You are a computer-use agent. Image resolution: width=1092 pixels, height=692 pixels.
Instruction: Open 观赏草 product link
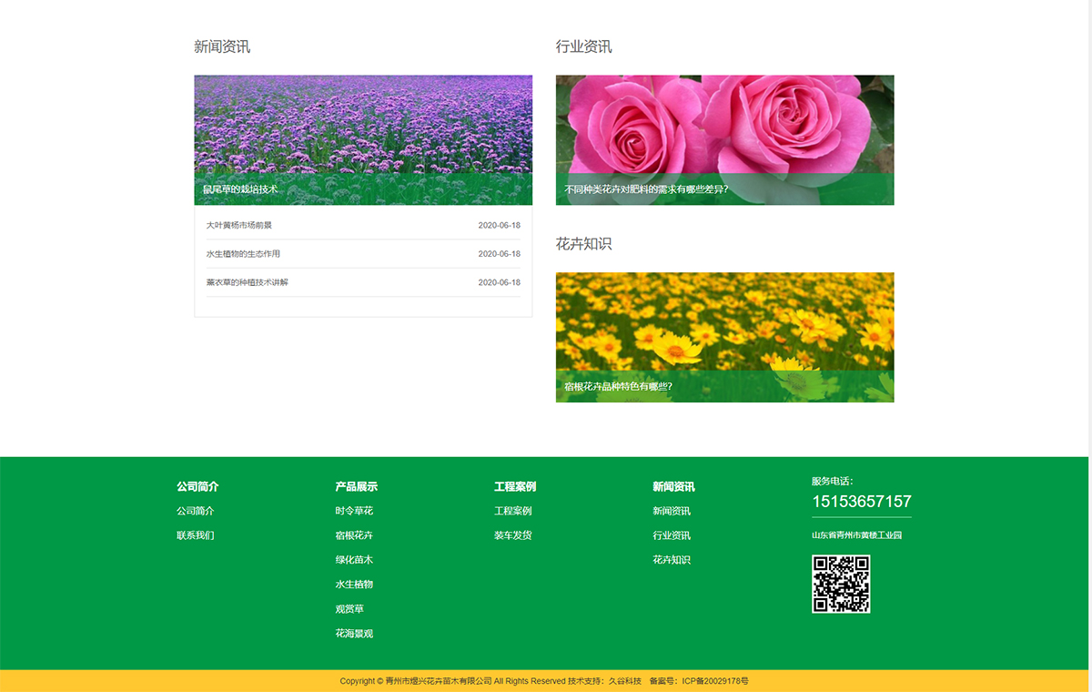point(349,609)
